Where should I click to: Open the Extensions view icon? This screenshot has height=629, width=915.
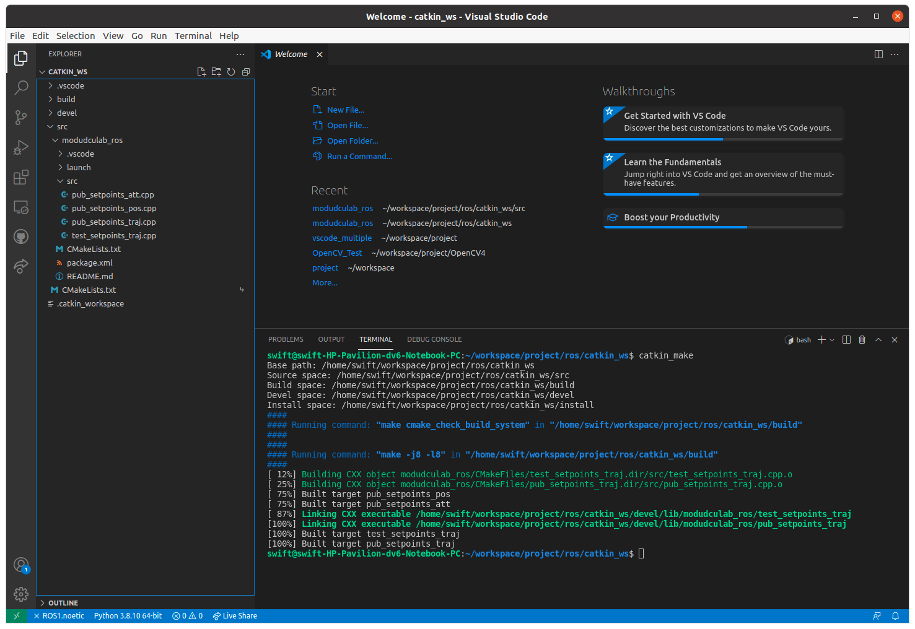point(21,177)
